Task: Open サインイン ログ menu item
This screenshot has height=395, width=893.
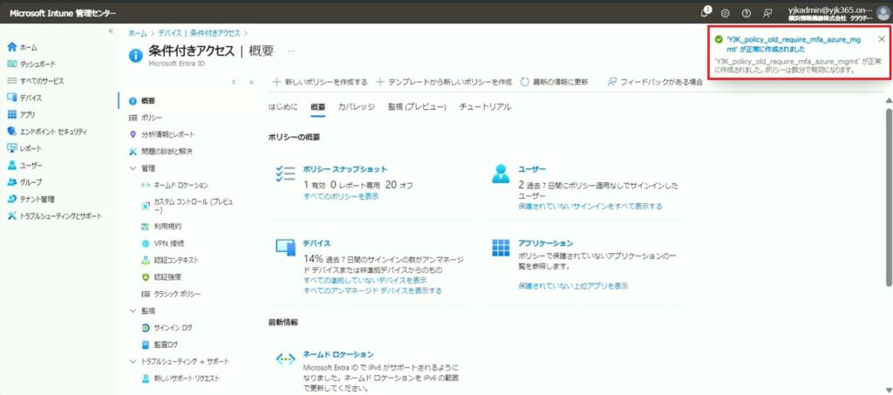Action: (x=167, y=329)
